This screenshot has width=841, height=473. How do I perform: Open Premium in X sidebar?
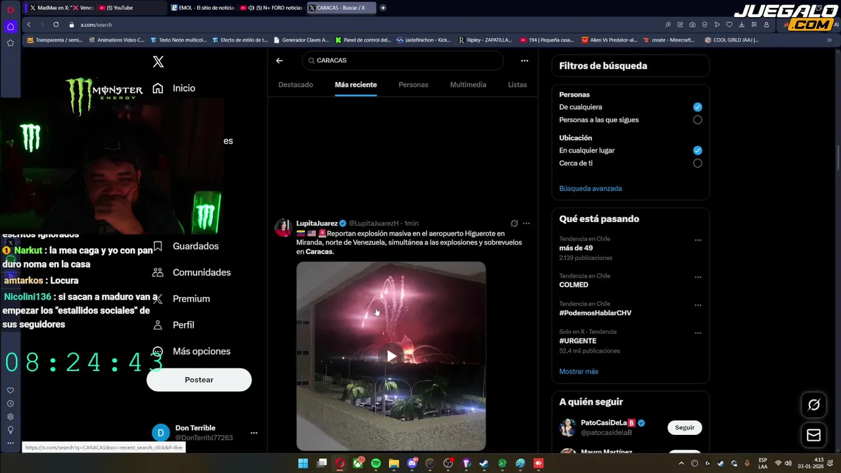(x=181, y=299)
